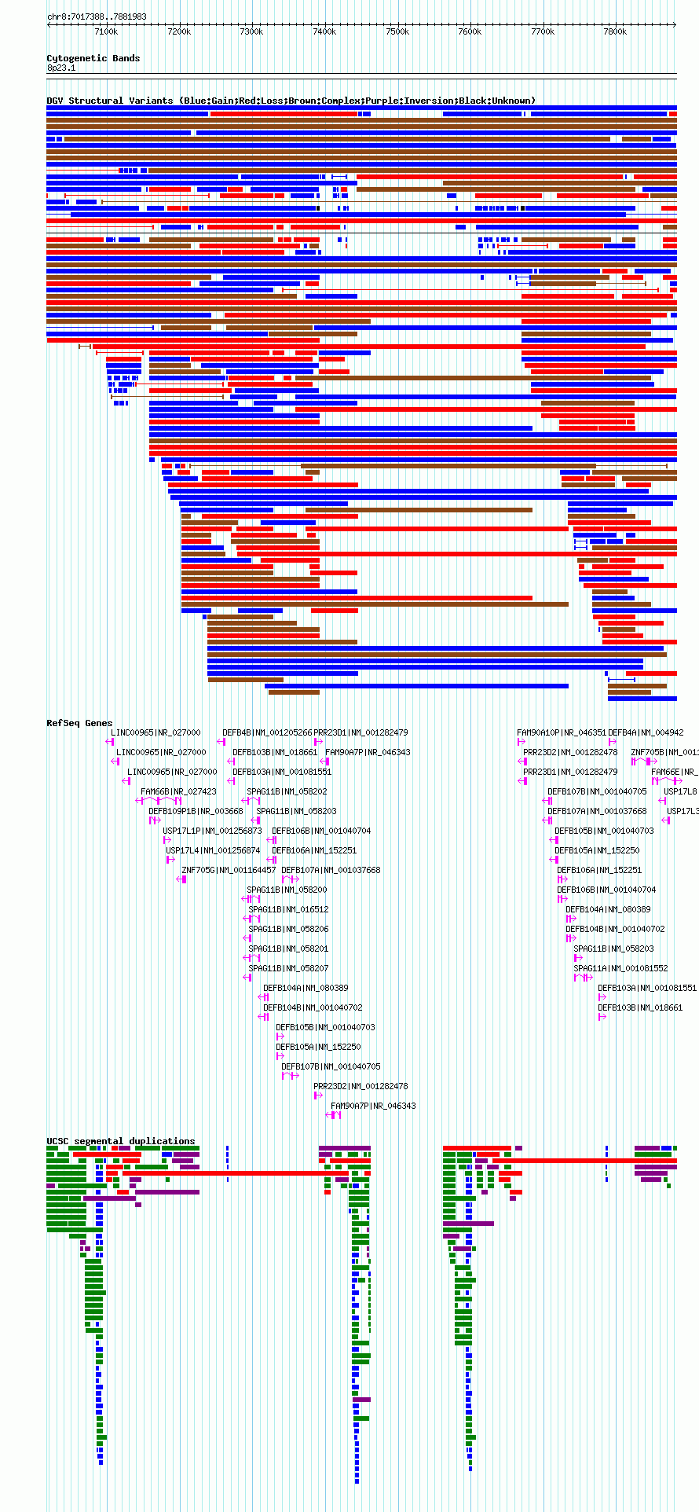Click the magenta FAM66B gene glyph

coord(159,801)
